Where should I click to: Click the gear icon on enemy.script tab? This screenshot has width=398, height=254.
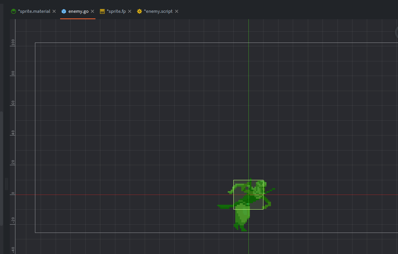(139, 11)
